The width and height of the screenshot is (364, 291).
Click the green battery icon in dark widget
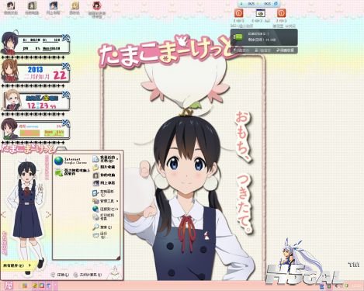238,37
